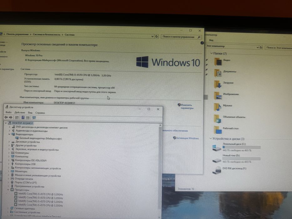The image size is (292, 219).
Task: Click the shield icon beside Активация Windows
Action: (x=175, y=138)
